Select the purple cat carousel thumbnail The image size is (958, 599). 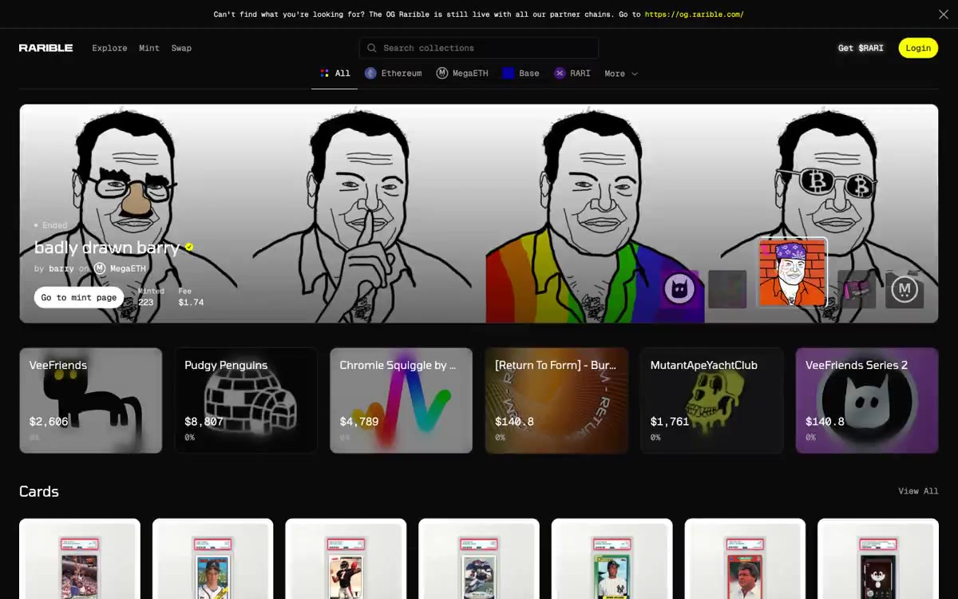click(679, 288)
